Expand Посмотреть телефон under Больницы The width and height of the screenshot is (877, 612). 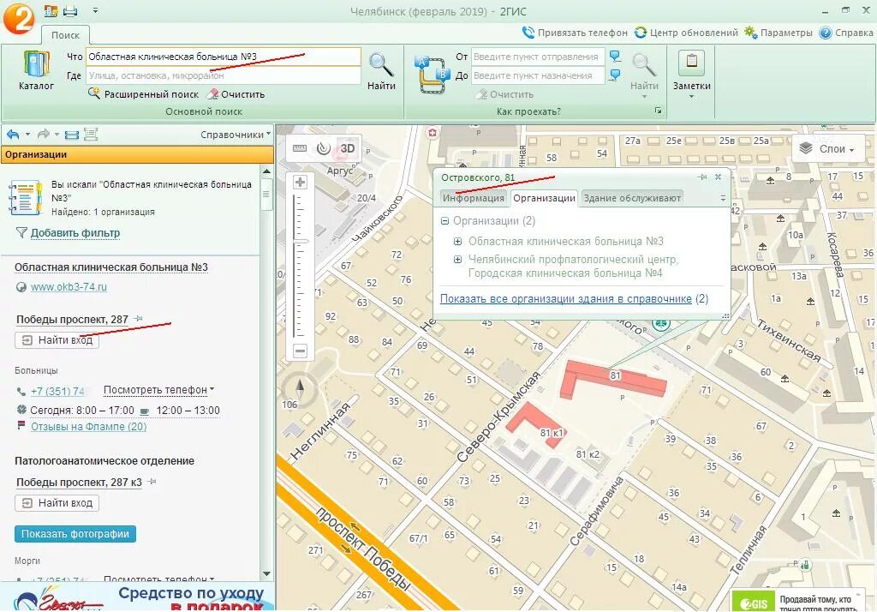coord(158,389)
